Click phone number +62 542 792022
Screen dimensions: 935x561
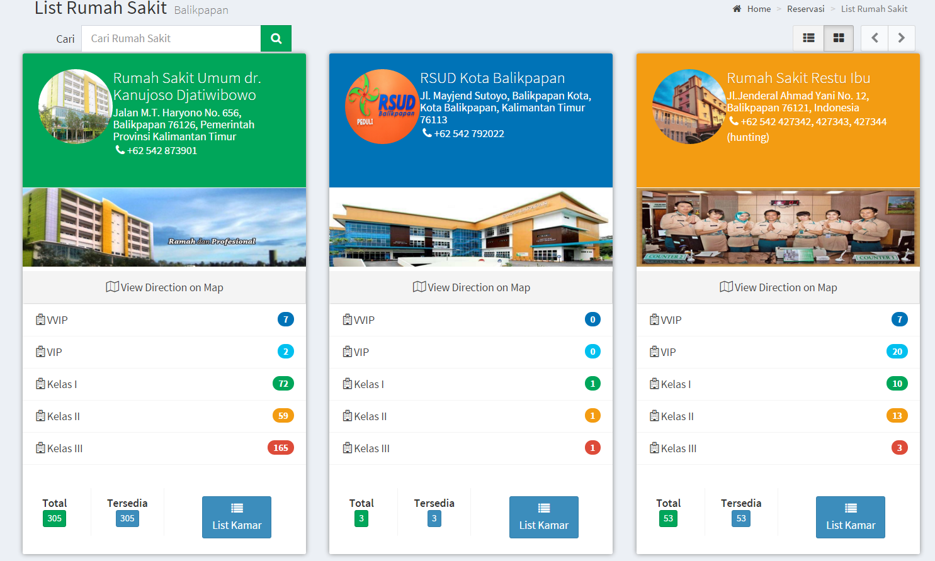(x=469, y=133)
